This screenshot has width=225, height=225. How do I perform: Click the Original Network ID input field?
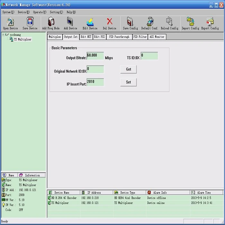95,69
